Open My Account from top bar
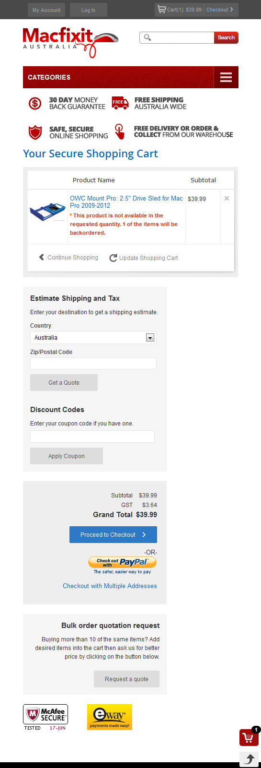This screenshot has width=261, height=768. tap(46, 10)
